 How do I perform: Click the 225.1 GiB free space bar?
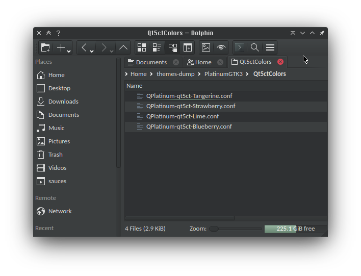295,229
